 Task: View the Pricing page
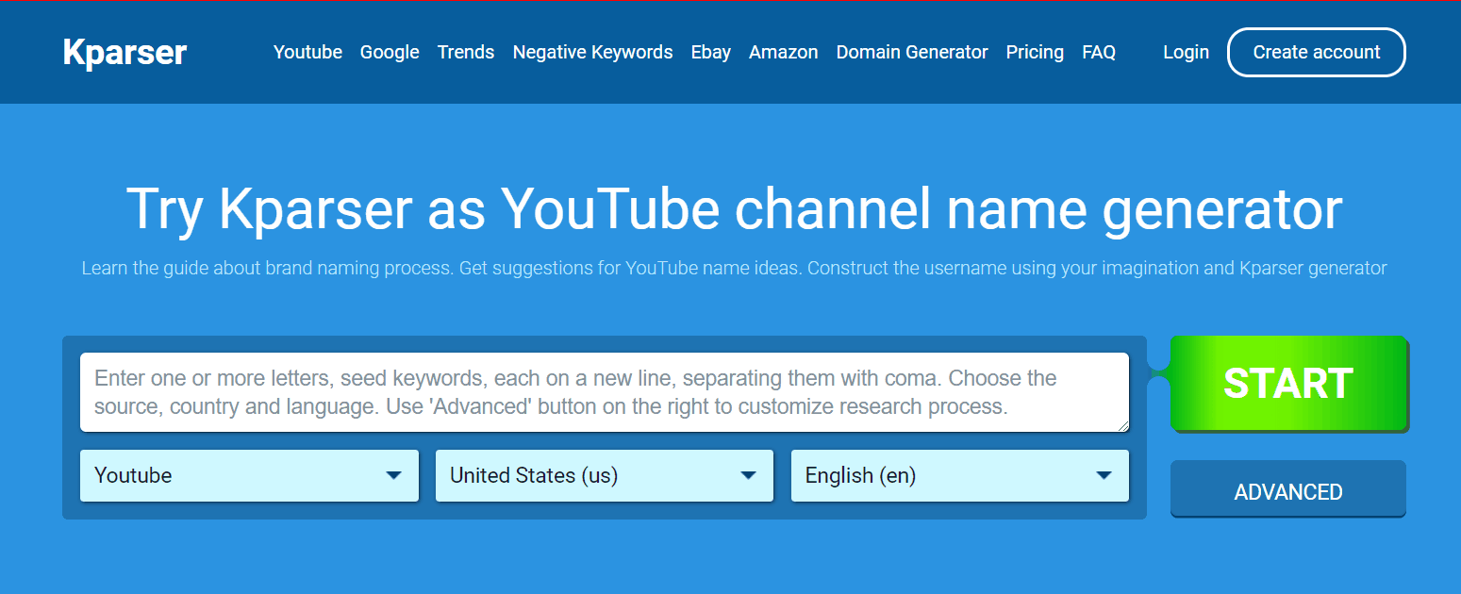pyautogui.click(x=1035, y=53)
